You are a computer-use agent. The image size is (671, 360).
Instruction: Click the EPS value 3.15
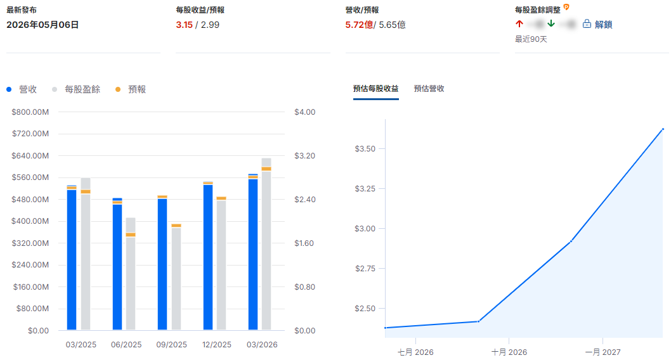tap(185, 25)
